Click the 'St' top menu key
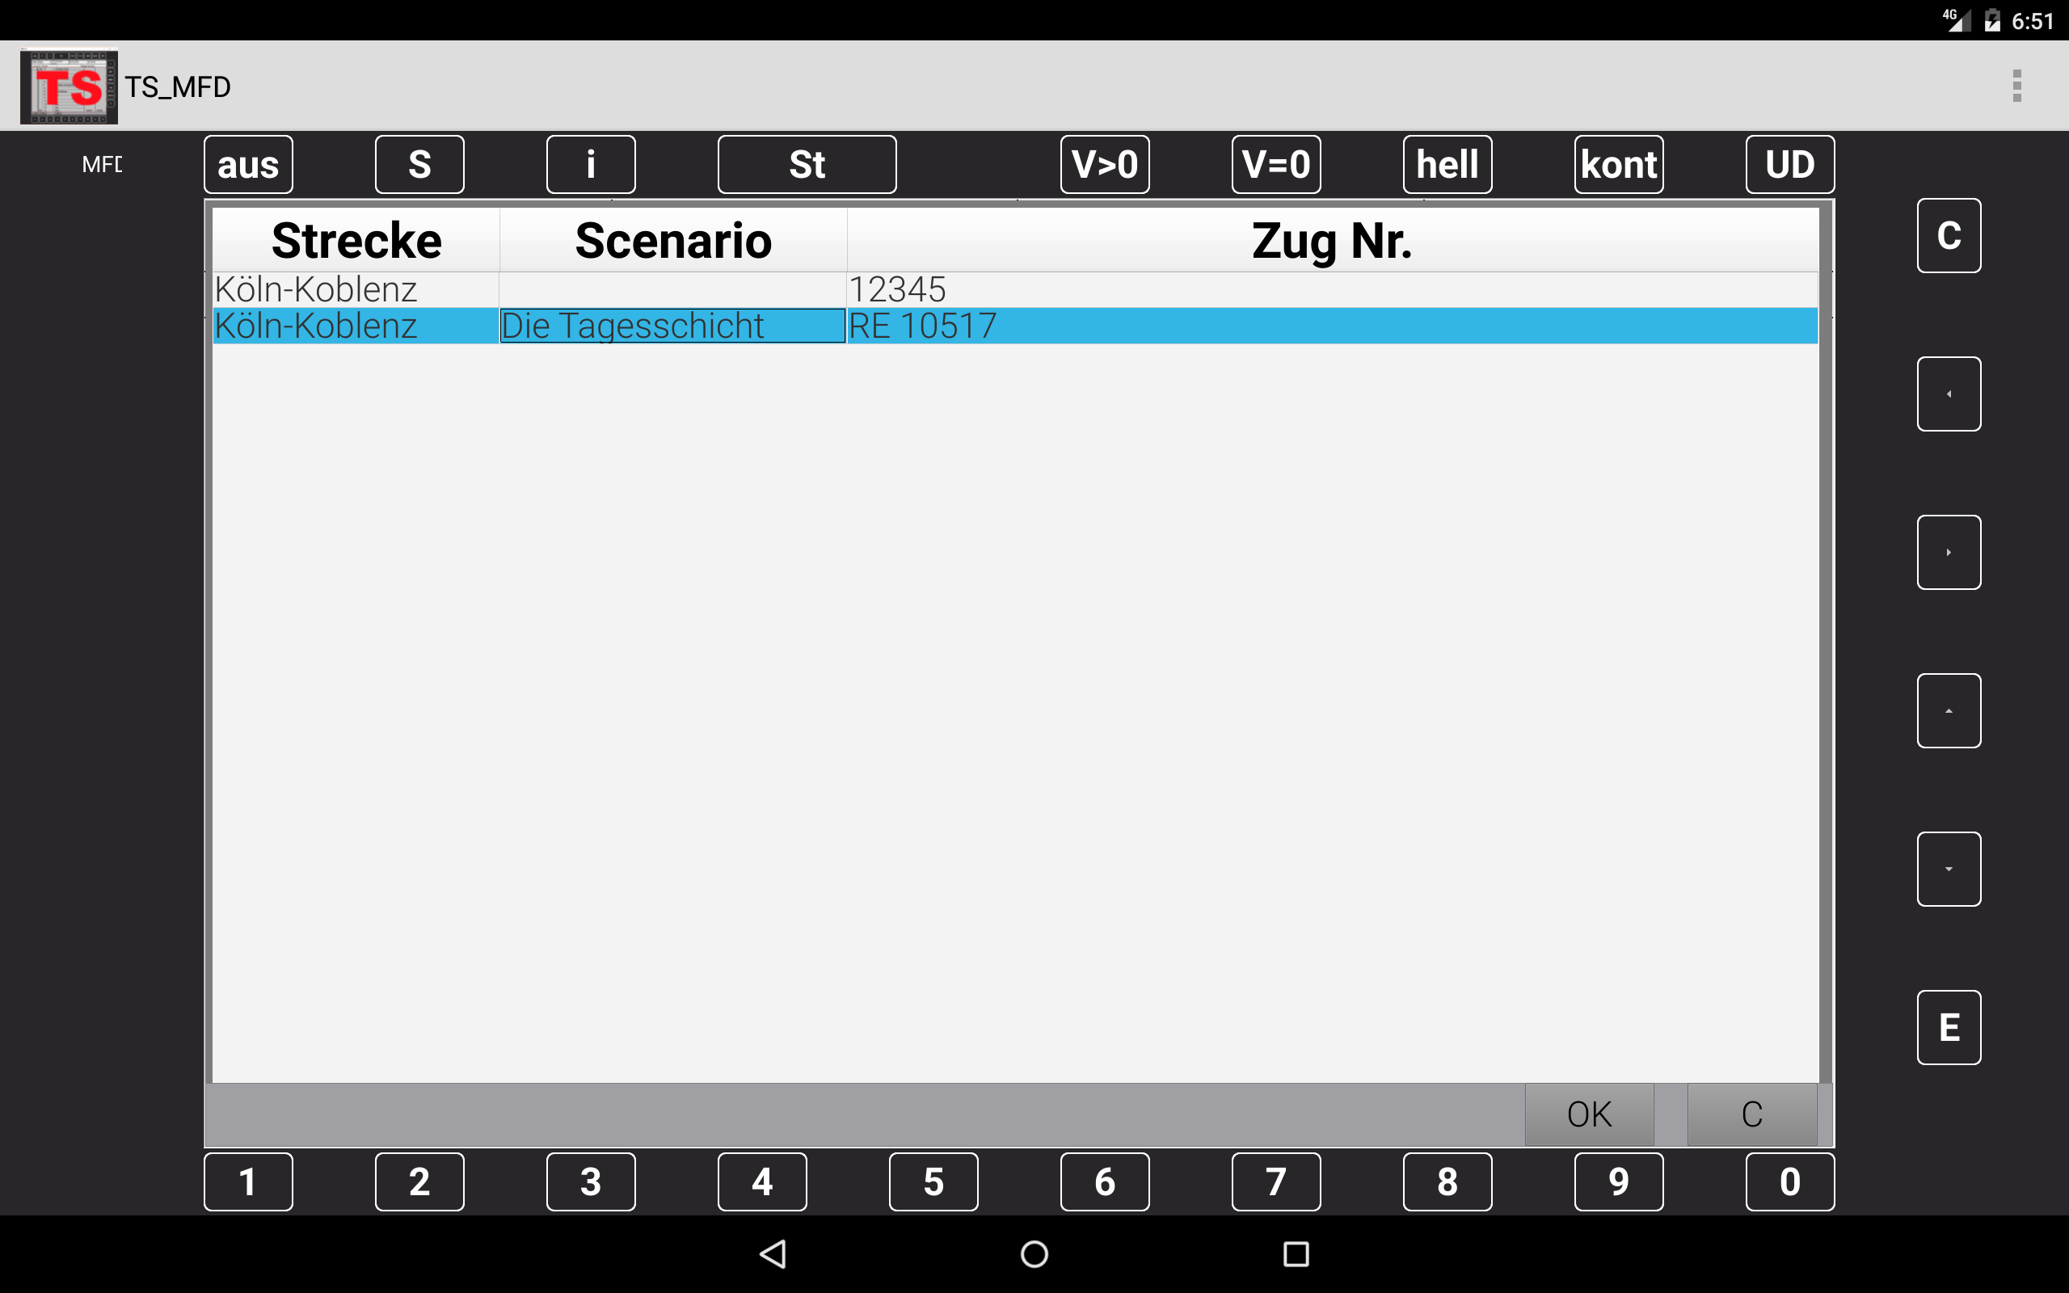 807,164
